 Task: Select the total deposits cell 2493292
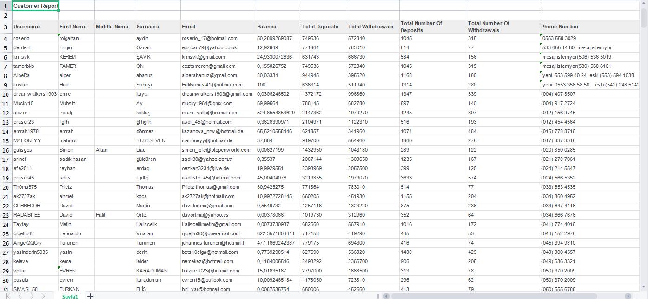tap(324, 261)
